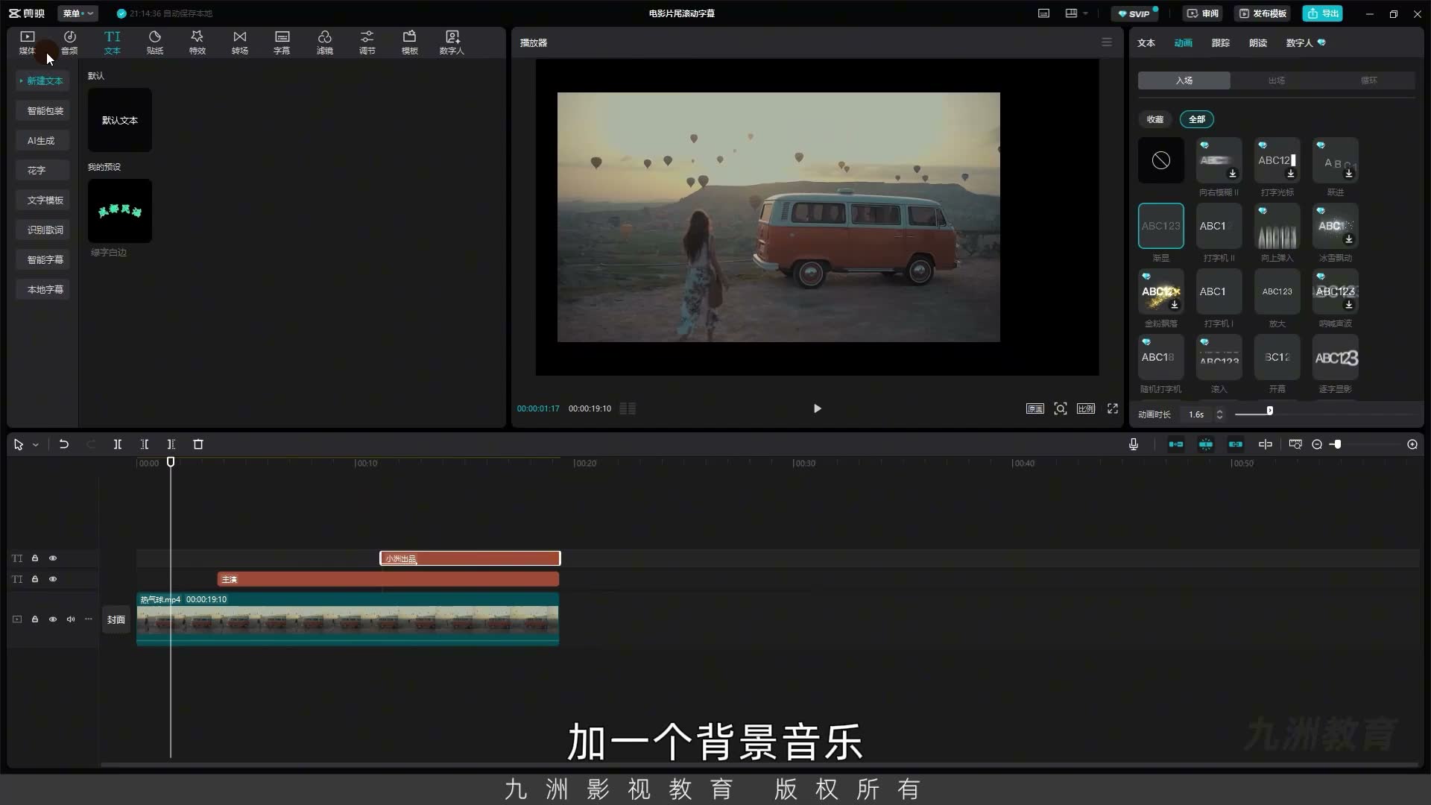Screen dimensions: 1431x805
Task: Open the 字幕 subtitles panel icon
Action: click(x=282, y=42)
